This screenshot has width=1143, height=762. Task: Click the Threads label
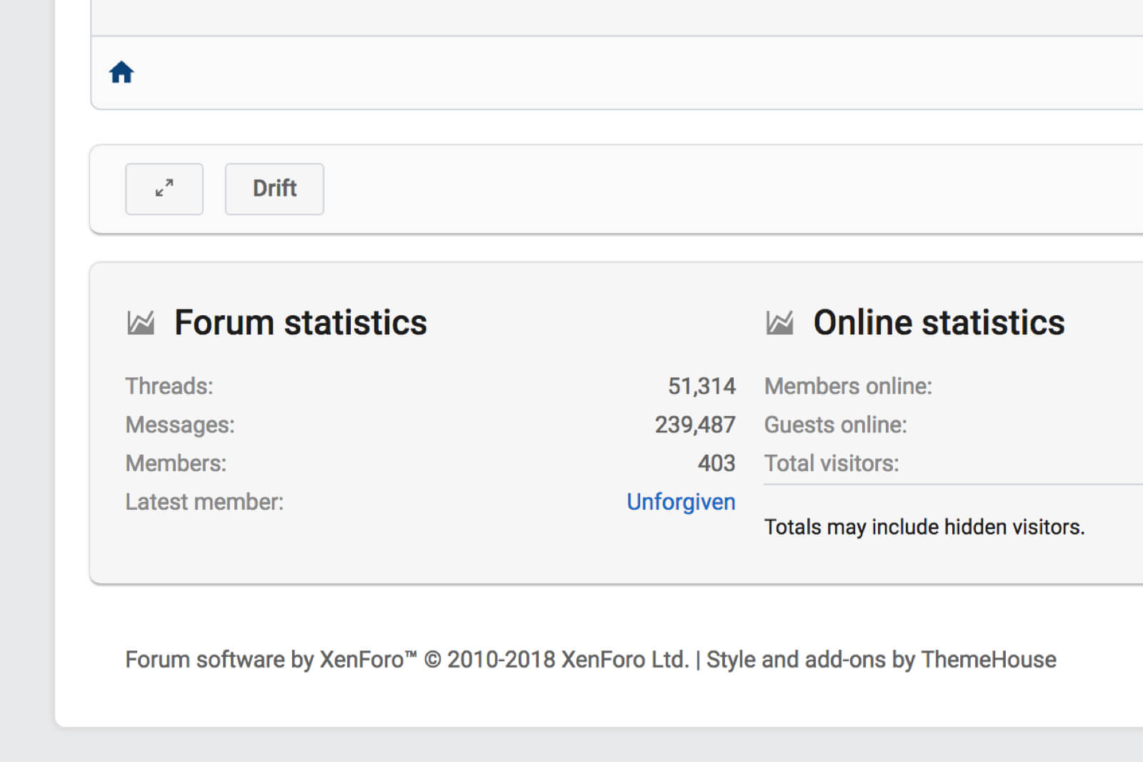click(x=169, y=386)
